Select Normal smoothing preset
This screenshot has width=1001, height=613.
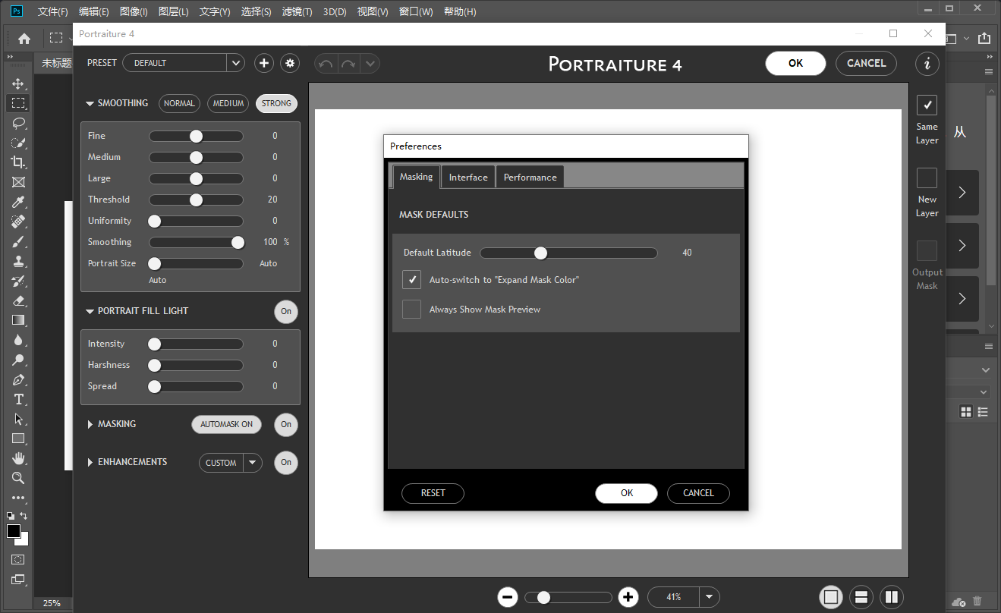(x=179, y=103)
